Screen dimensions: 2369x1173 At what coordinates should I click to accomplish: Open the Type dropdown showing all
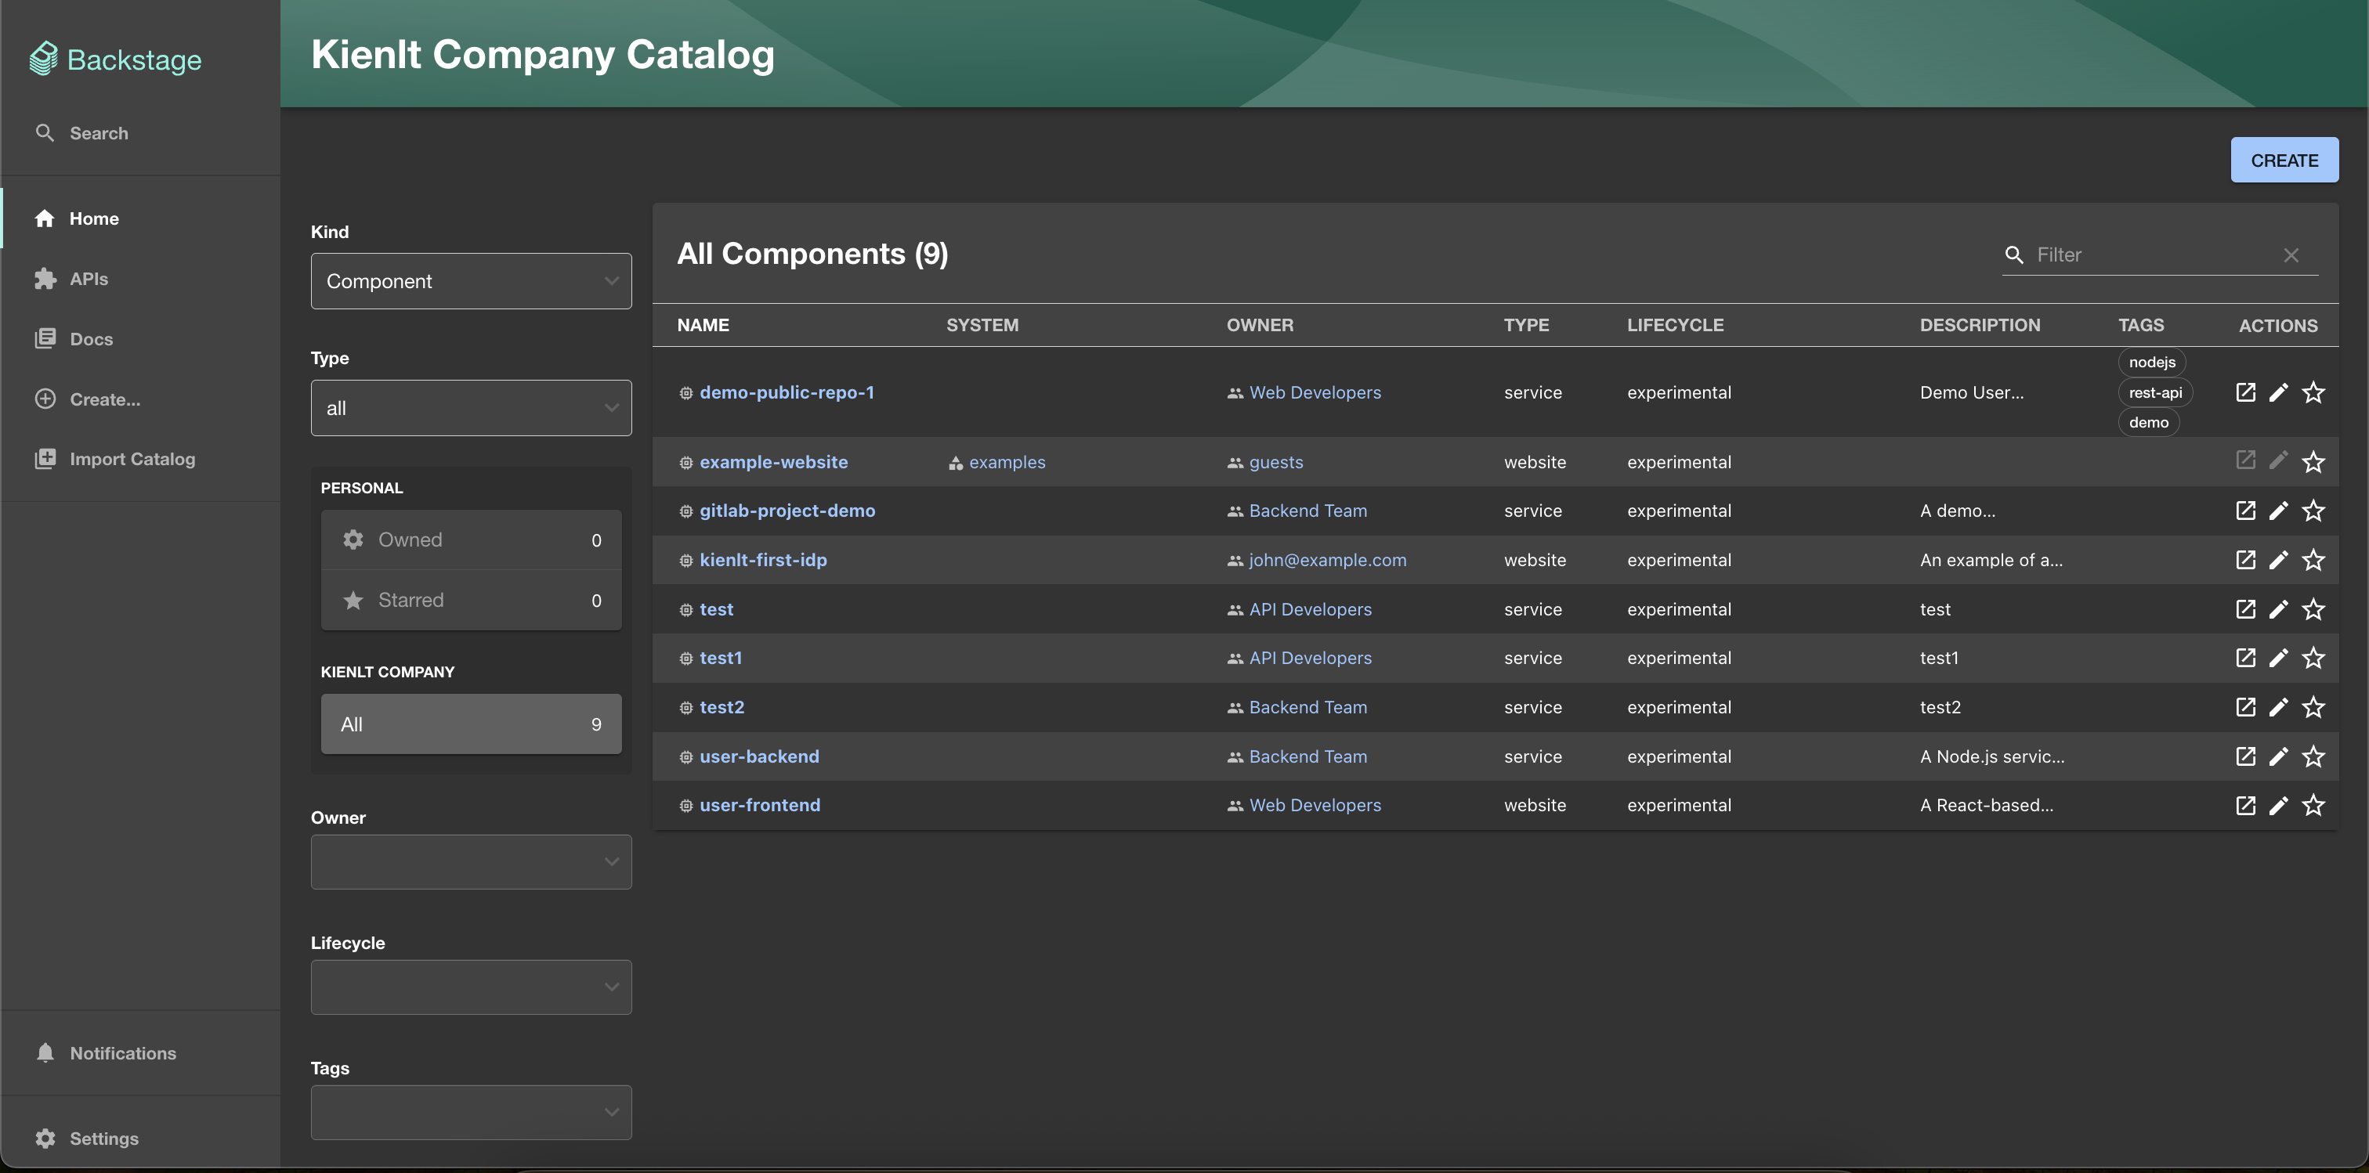[471, 408]
